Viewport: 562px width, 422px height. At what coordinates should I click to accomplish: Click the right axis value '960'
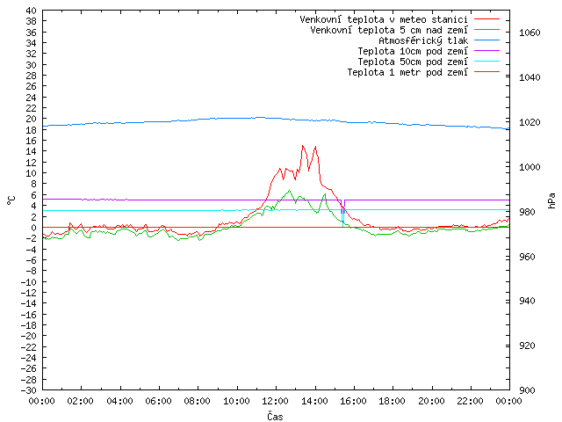pos(527,257)
